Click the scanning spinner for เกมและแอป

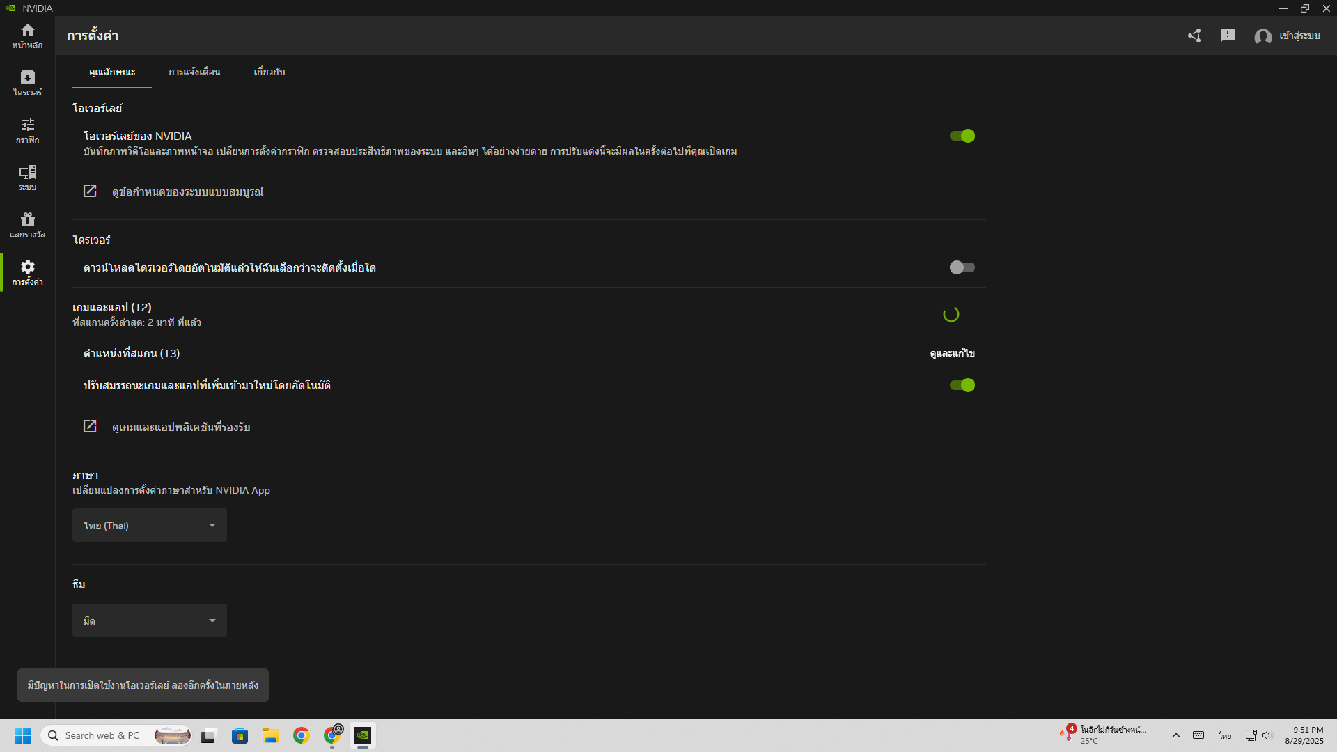coord(951,314)
